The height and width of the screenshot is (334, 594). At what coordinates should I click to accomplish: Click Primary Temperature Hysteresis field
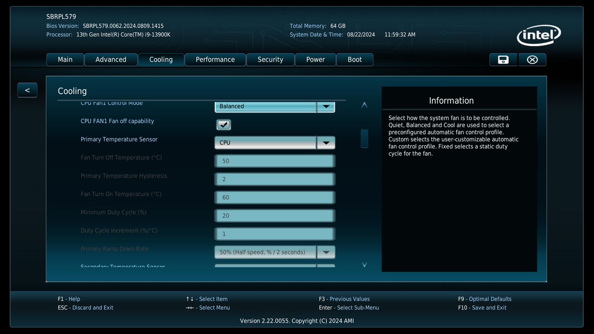(275, 179)
